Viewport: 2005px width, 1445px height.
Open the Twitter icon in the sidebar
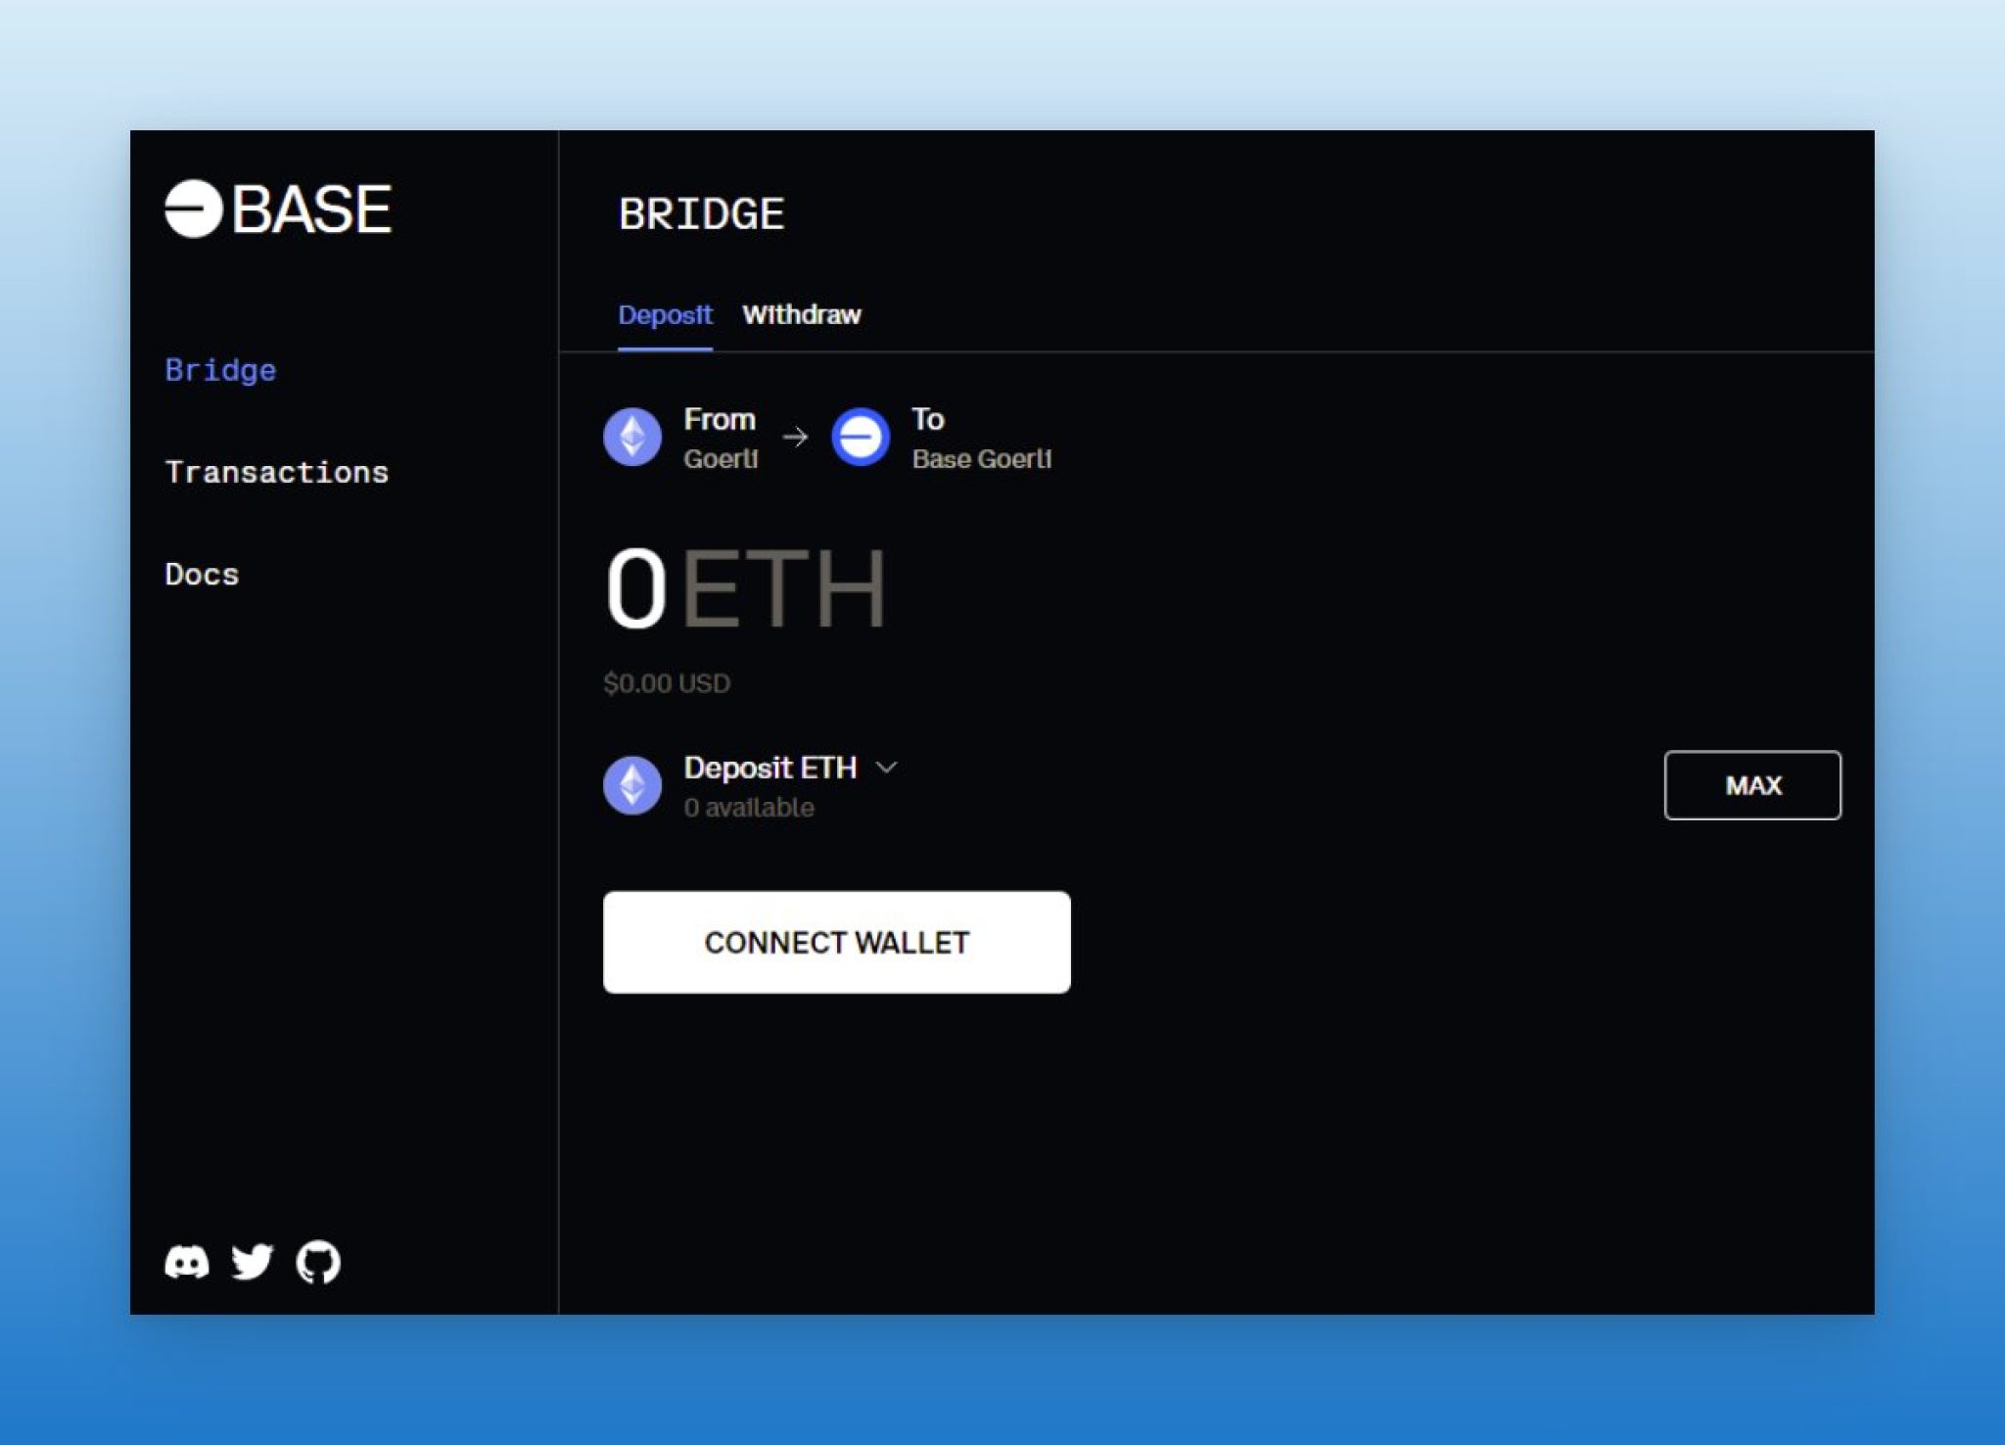[253, 1262]
